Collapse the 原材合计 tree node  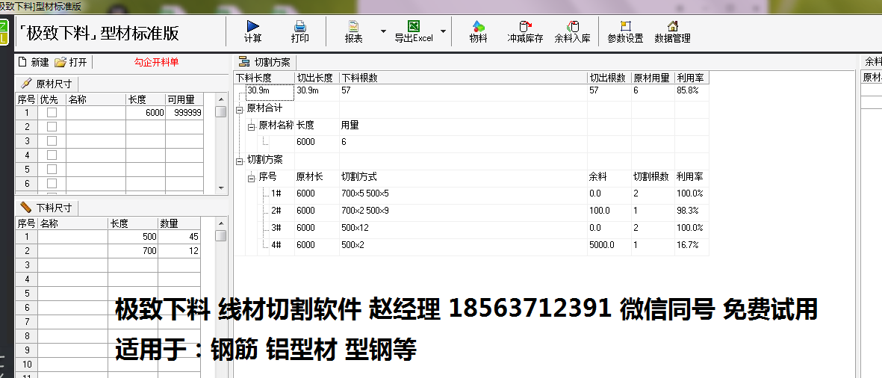[x=240, y=109]
